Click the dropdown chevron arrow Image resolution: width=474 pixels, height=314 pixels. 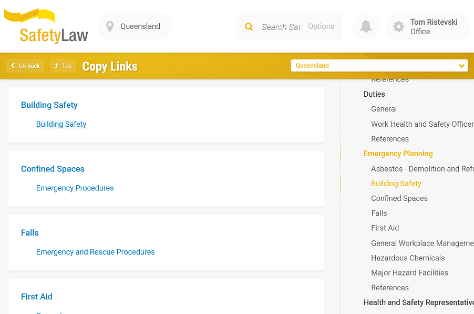tap(461, 66)
